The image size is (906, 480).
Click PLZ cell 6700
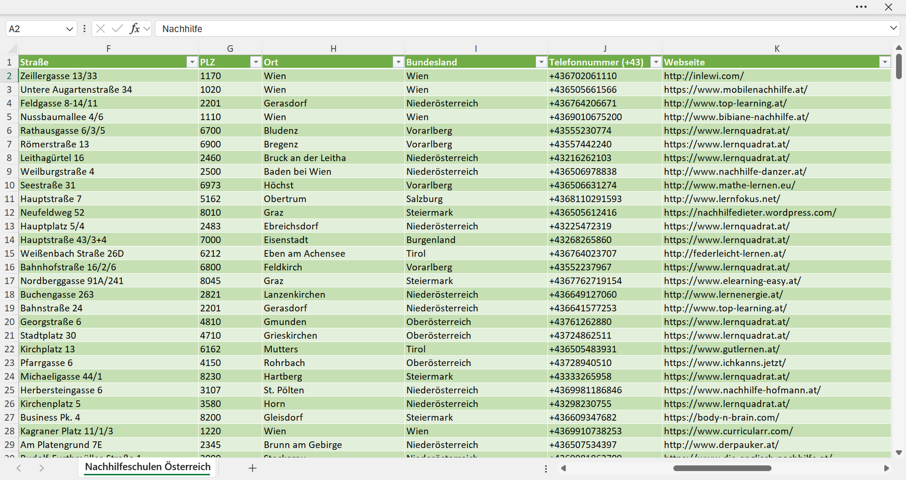(230, 131)
